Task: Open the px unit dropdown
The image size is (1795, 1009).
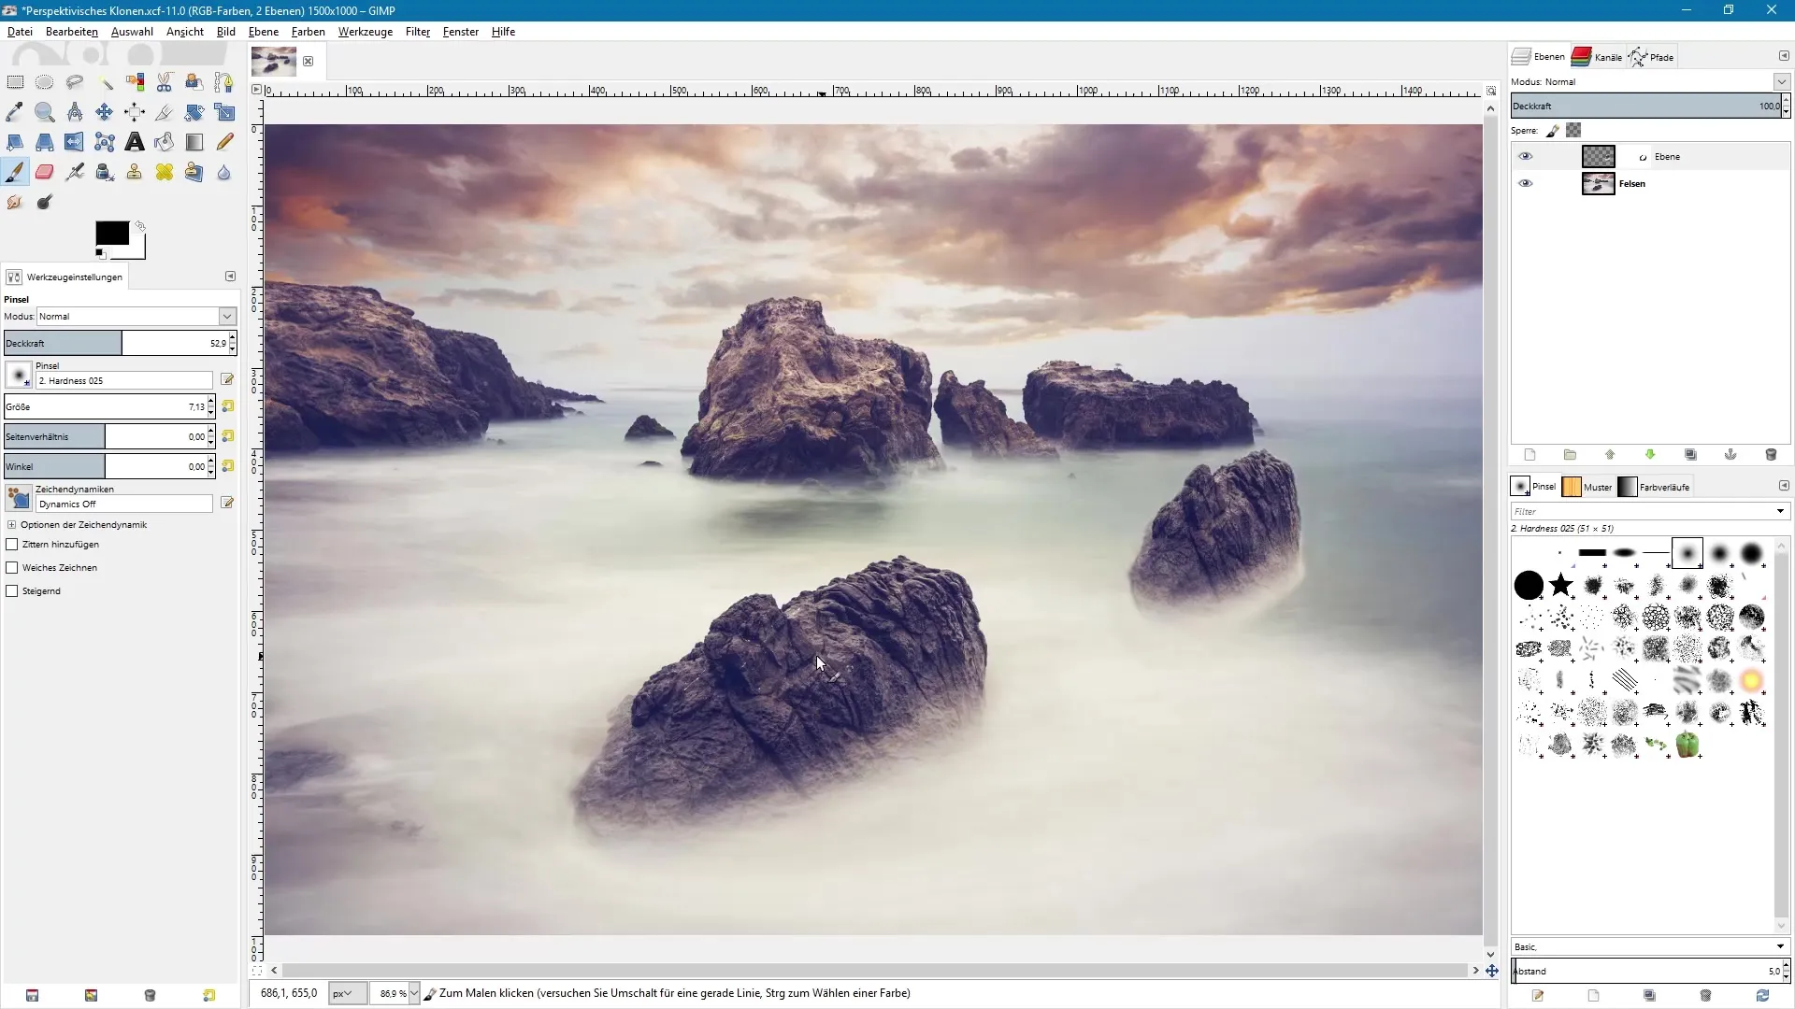Action: click(348, 993)
